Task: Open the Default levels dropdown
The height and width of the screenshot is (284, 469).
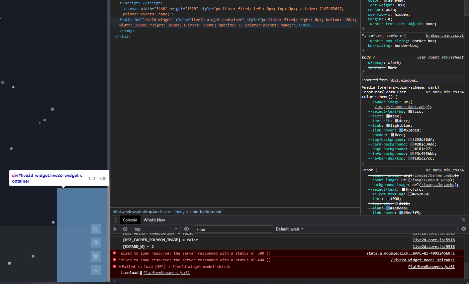Action: pos(289,229)
